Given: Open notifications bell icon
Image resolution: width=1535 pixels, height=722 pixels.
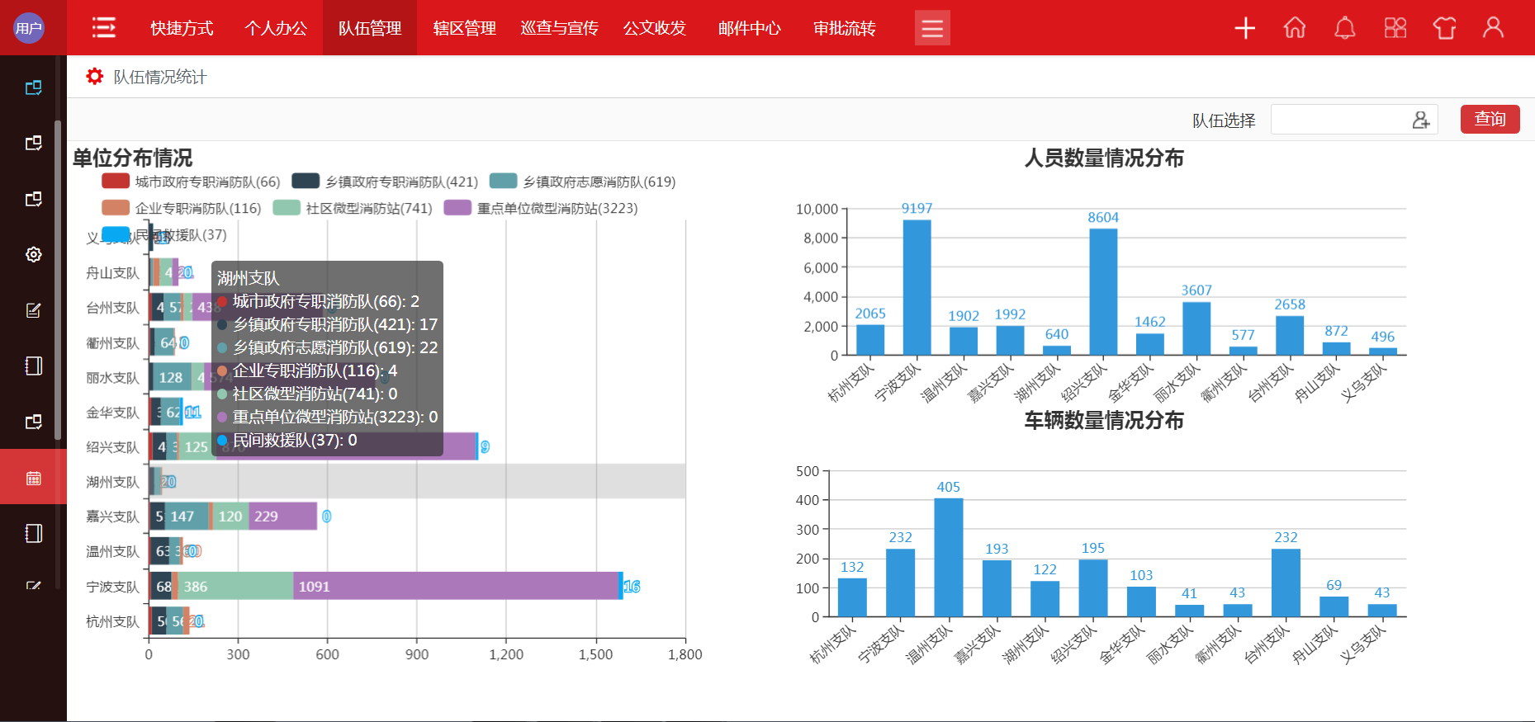Looking at the screenshot, I should (x=1345, y=28).
